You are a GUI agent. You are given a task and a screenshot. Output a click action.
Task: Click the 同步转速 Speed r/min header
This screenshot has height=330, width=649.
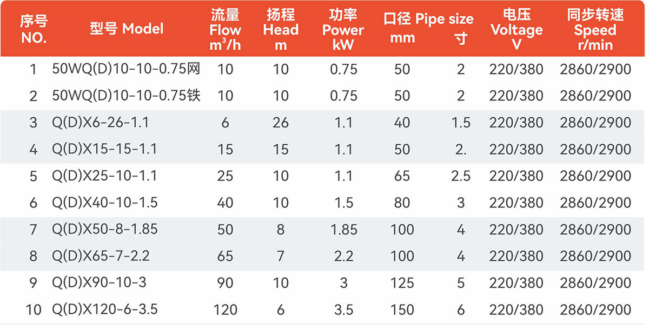(x=595, y=30)
